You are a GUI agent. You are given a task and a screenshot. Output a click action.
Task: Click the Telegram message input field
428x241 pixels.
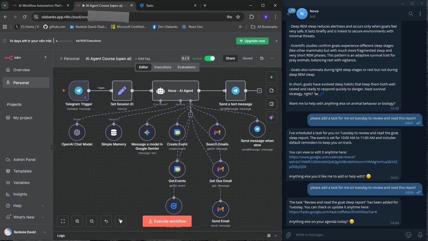(348, 235)
